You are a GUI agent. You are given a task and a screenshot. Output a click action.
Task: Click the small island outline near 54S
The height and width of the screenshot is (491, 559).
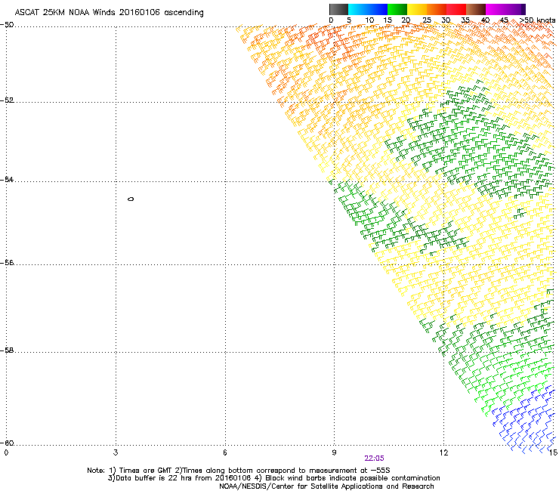click(131, 199)
